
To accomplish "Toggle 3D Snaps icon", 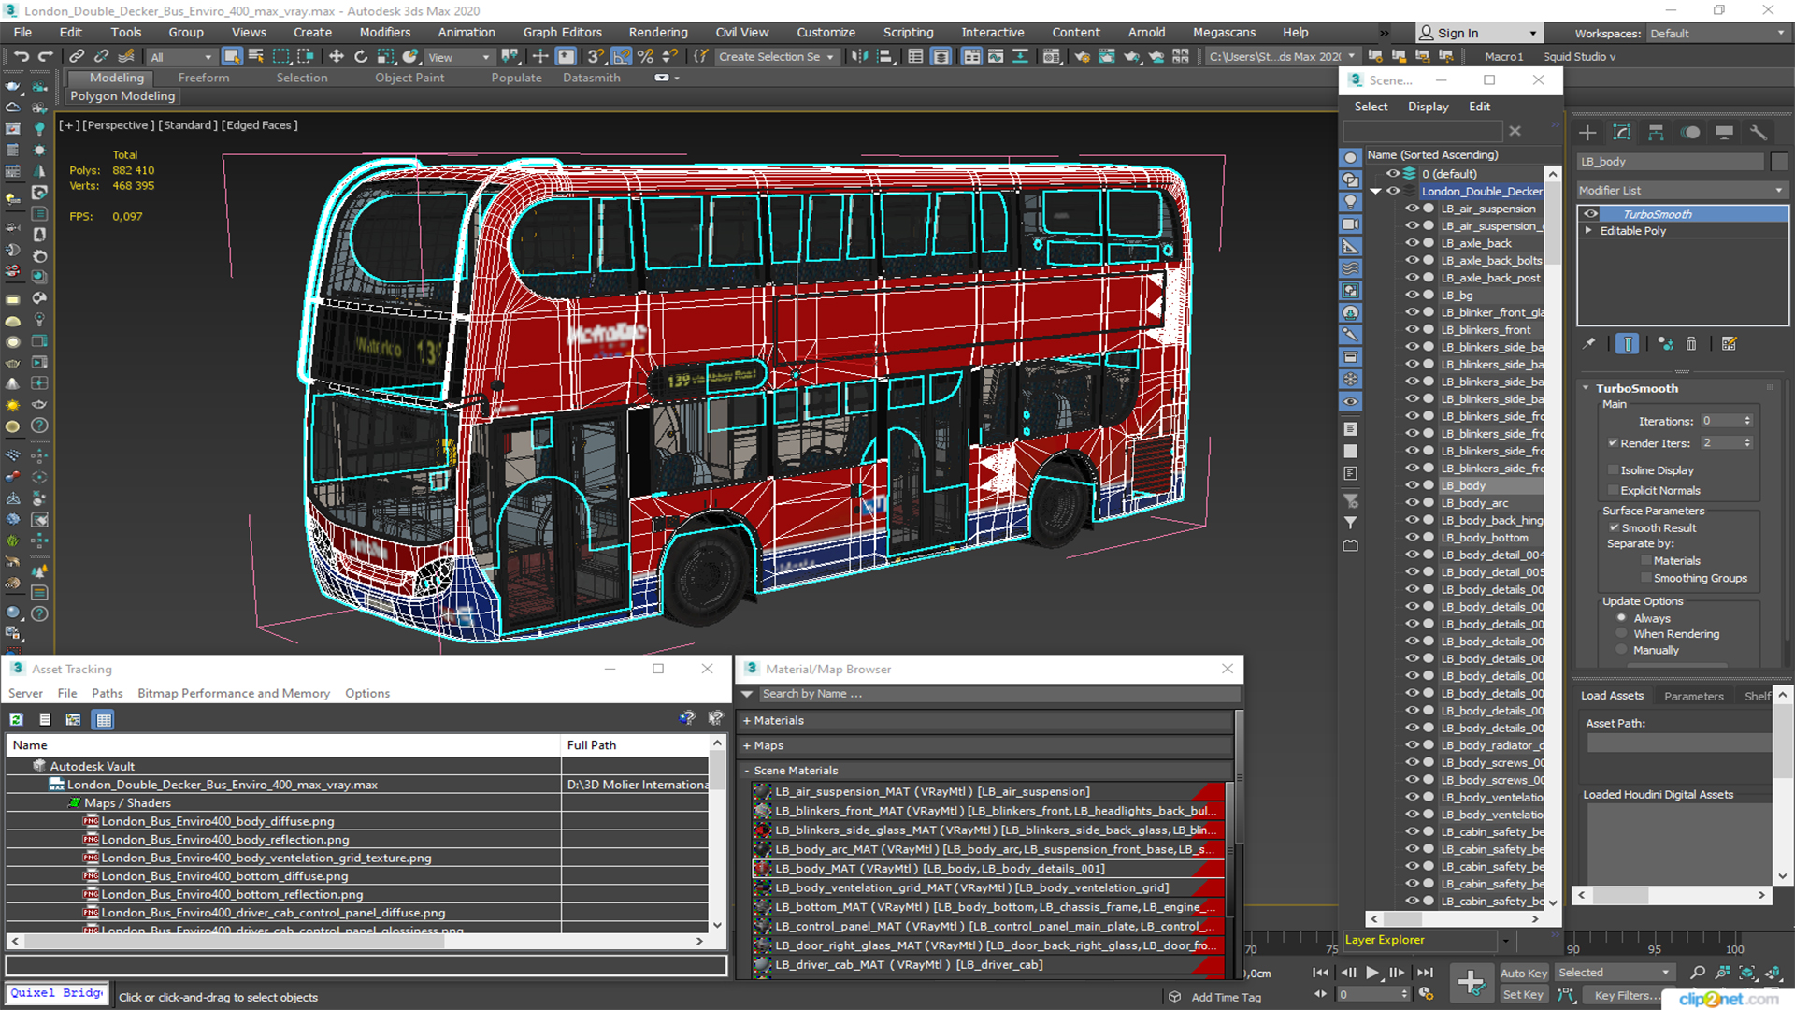I will (x=596, y=56).
